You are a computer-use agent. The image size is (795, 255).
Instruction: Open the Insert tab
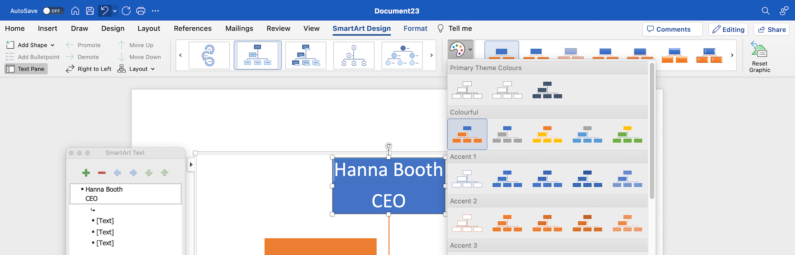click(47, 29)
